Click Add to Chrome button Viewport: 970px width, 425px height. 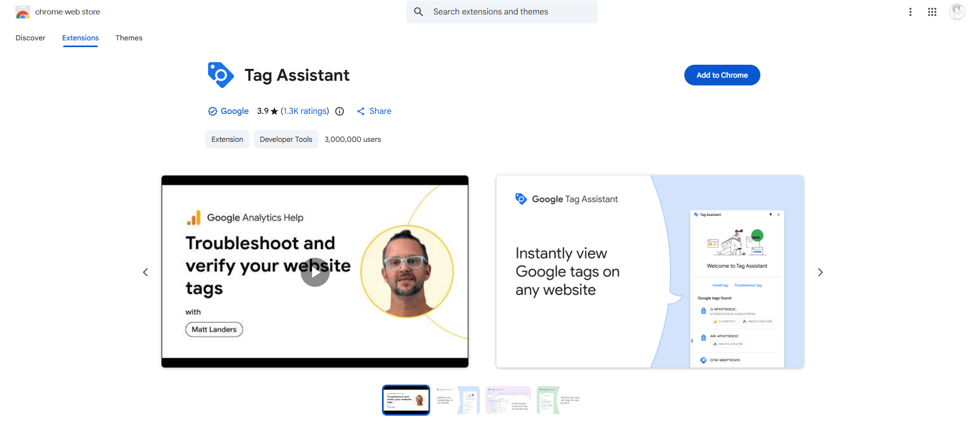pyautogui.click(x=722, y=75)
